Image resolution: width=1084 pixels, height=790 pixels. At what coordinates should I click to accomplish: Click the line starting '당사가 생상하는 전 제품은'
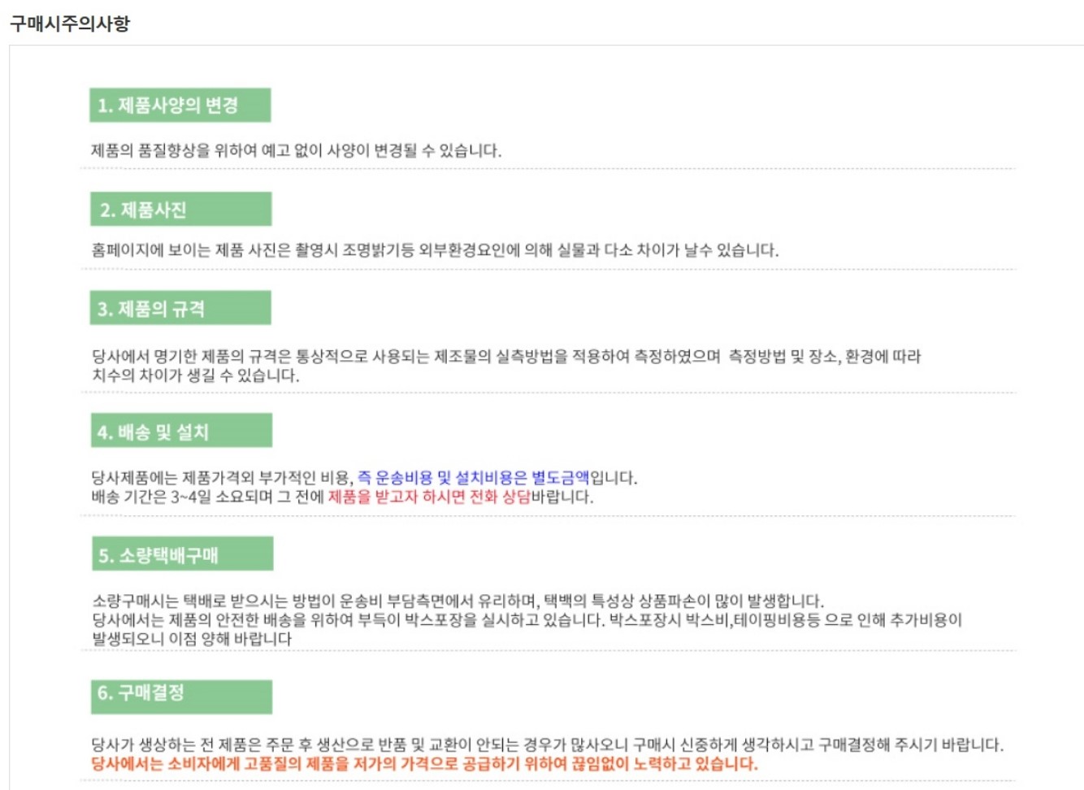point(547,744)
